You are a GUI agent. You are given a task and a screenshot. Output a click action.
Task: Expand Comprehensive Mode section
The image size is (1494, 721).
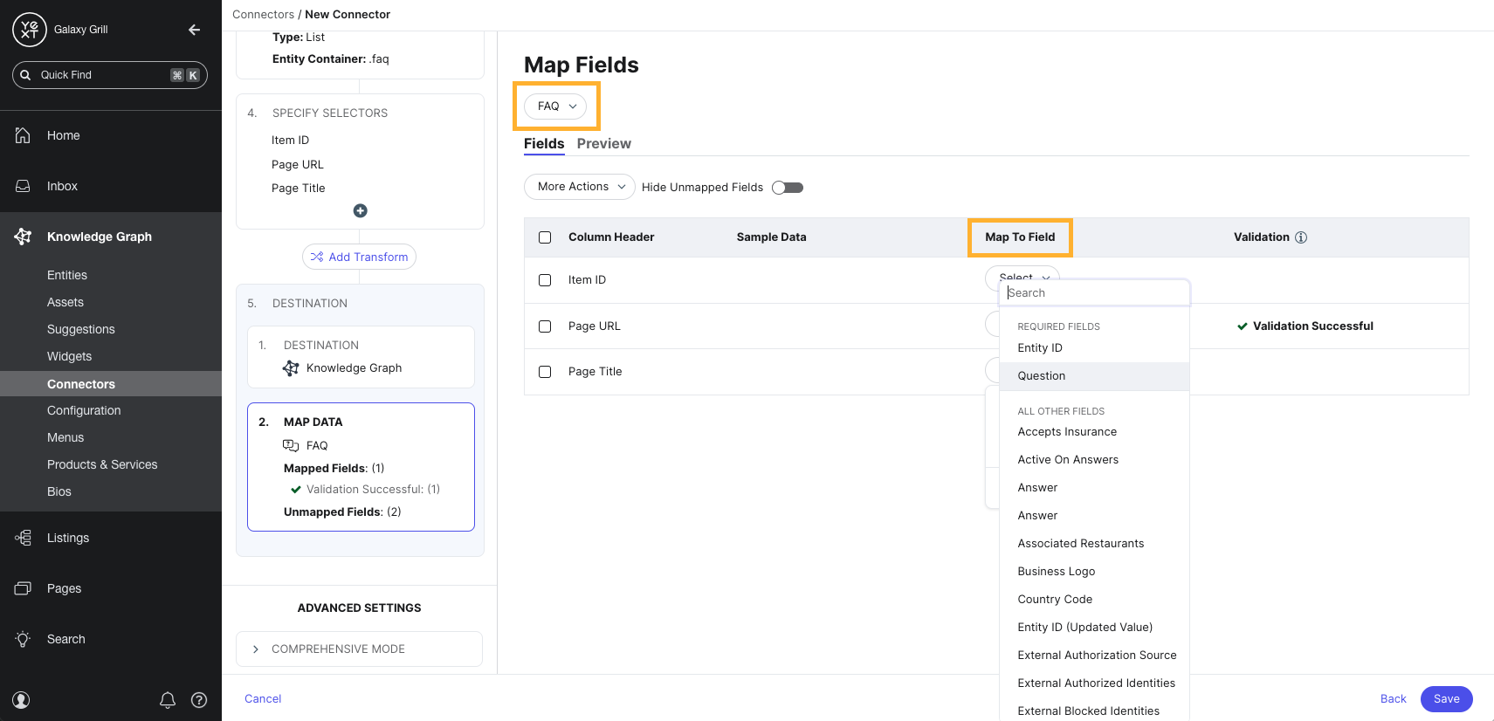click(x=359, y=649)
